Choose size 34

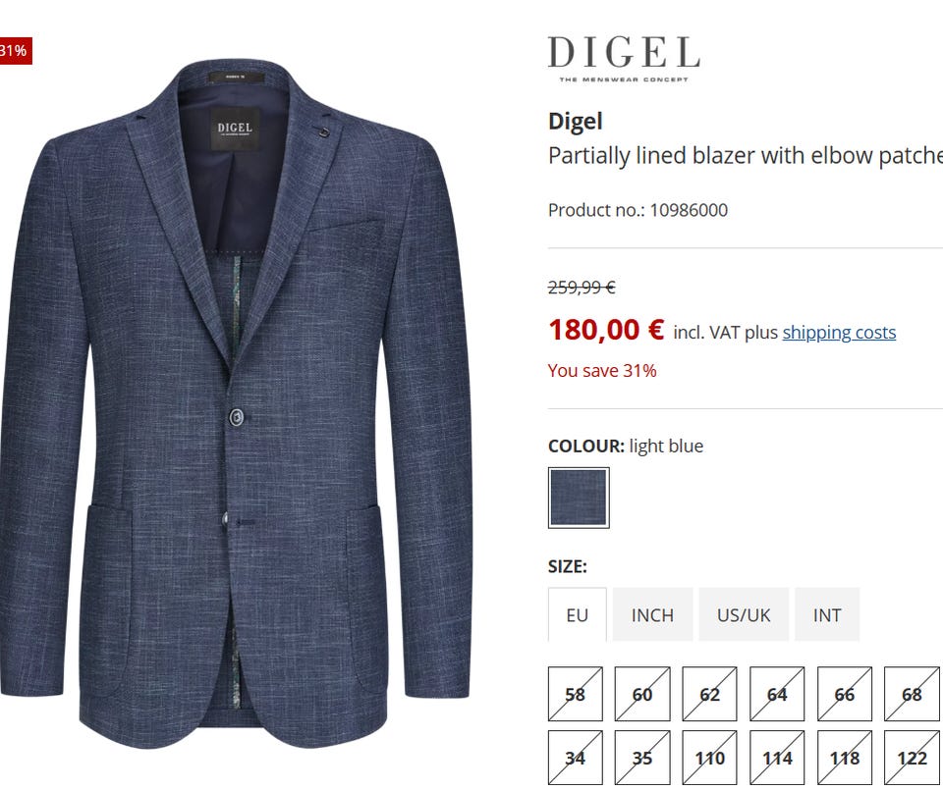576,758
